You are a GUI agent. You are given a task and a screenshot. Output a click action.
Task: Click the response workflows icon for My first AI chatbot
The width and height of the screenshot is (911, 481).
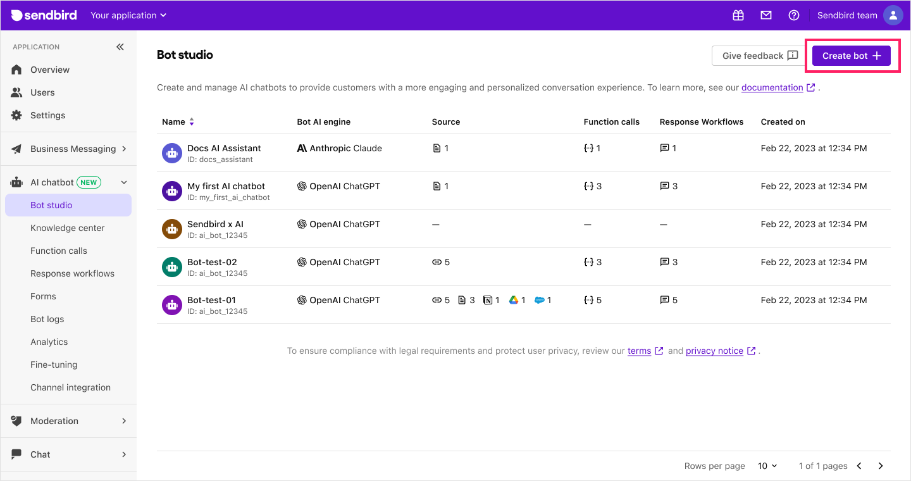(664, 186)
